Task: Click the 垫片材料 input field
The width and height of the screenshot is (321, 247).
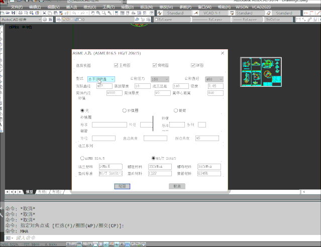Action: coord(160,174)
